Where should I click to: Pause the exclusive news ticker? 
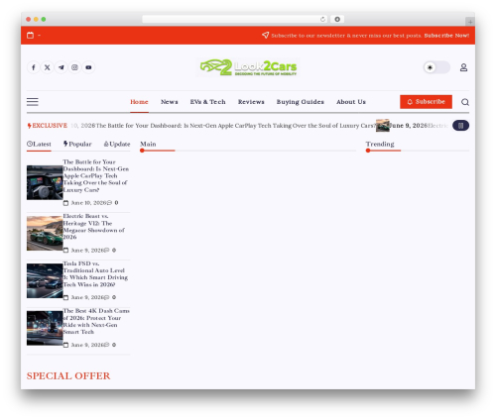460,126
